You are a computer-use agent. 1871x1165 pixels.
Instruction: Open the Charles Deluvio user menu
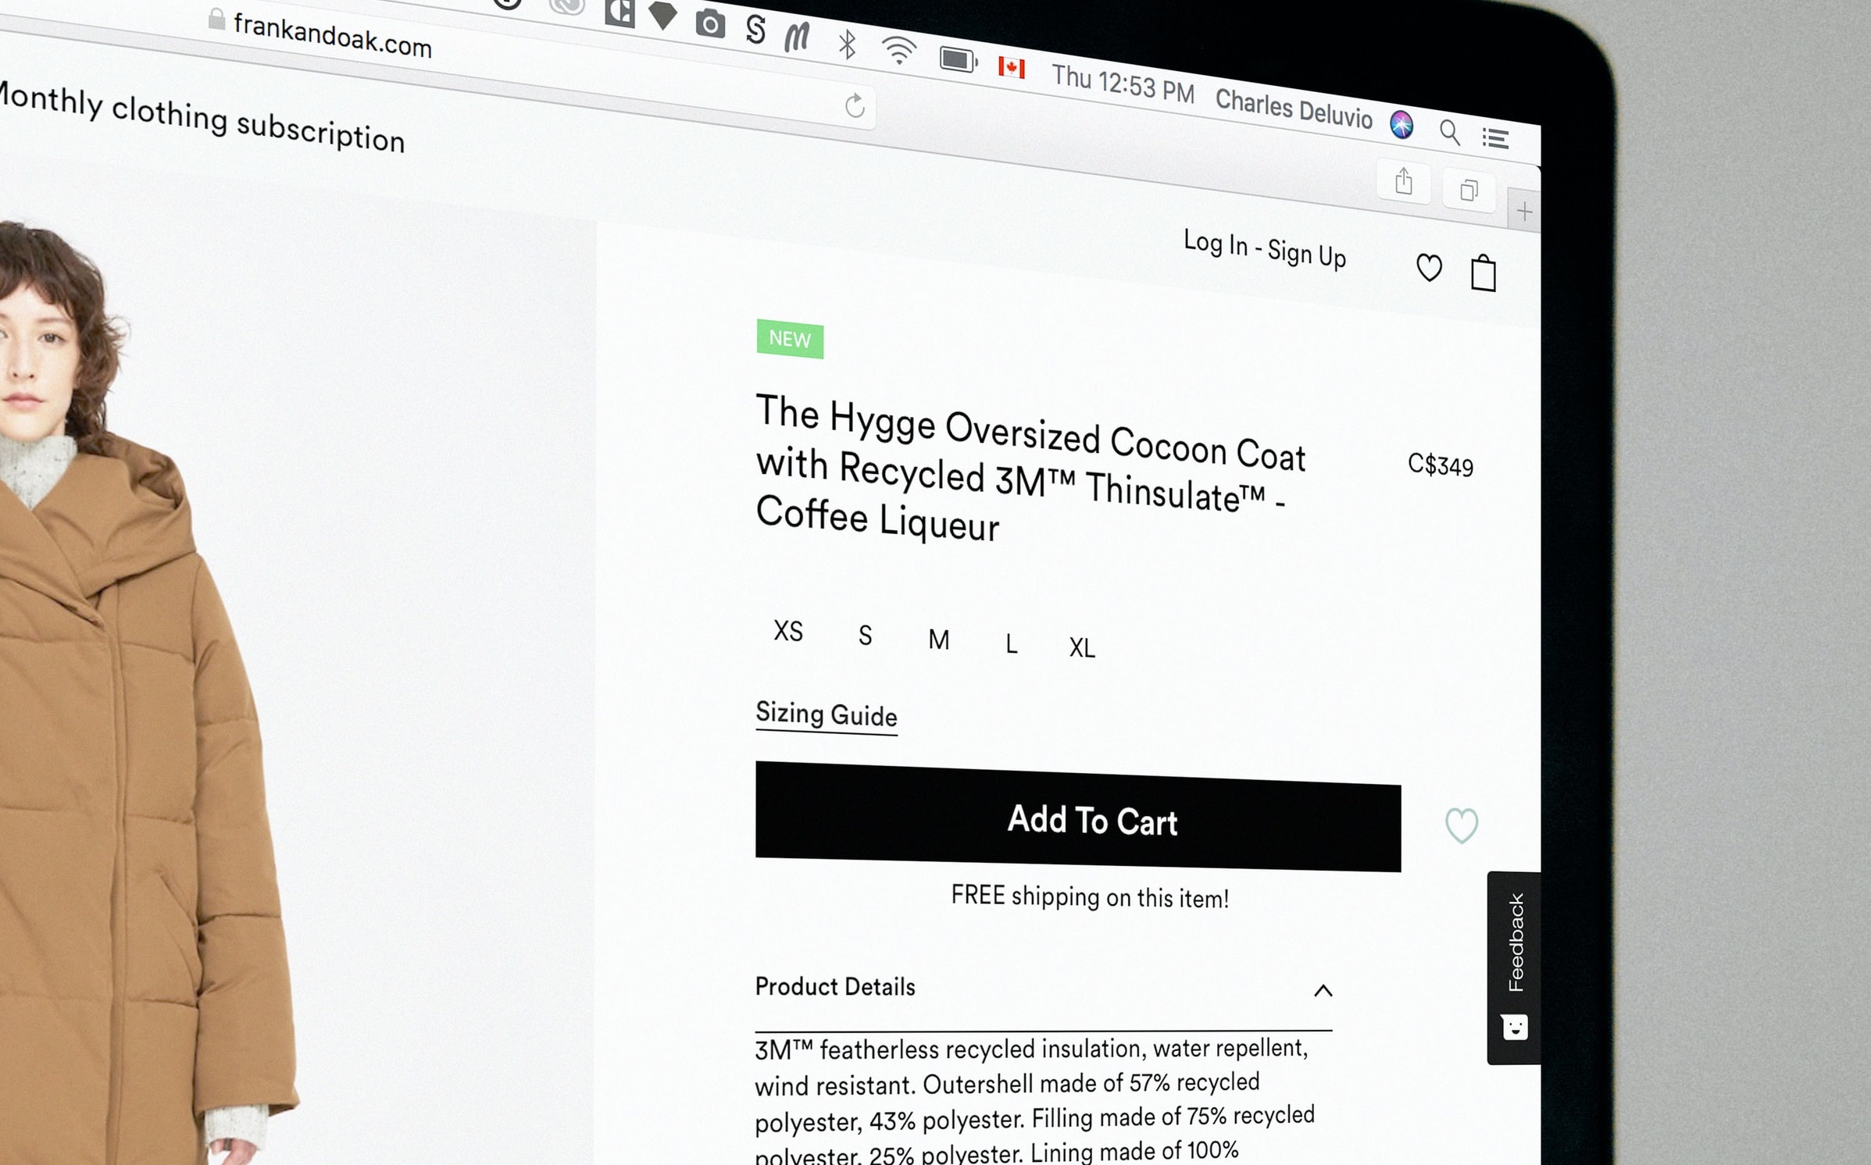pos(1294,109)
